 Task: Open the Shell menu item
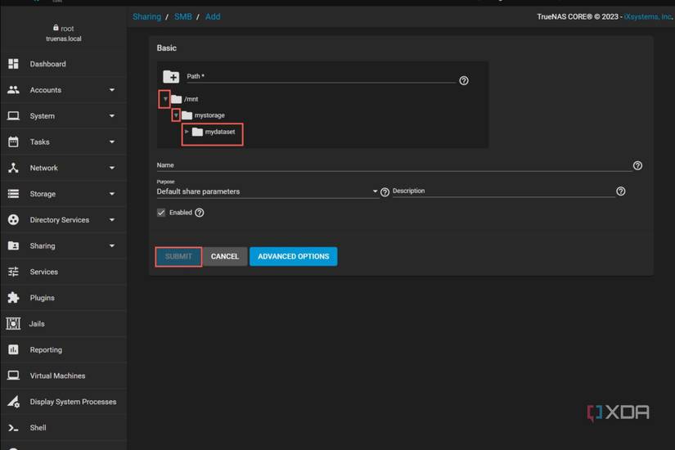click(63, 428)
